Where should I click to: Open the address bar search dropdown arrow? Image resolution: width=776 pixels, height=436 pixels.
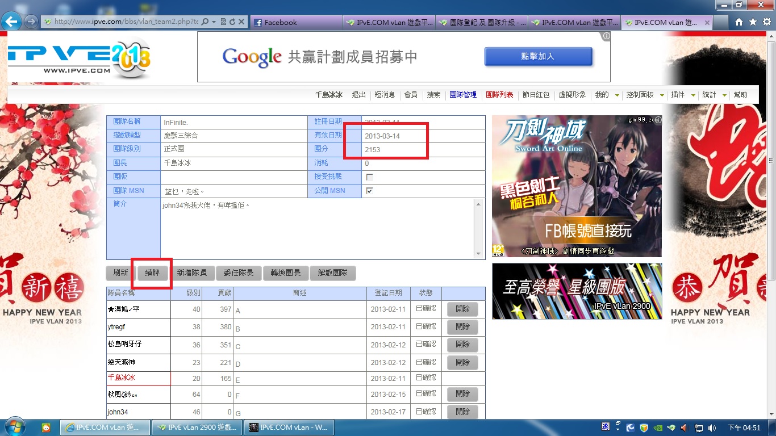pos(214,22)
